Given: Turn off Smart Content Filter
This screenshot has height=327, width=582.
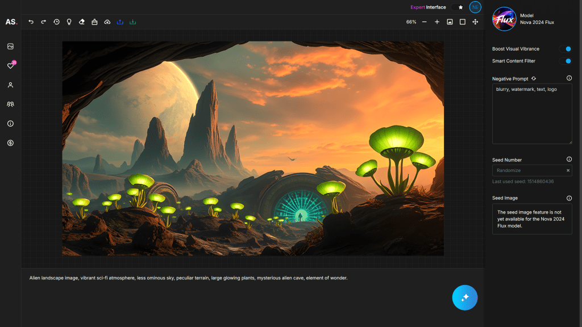Looking at the screenshot, I should (566, 61).
